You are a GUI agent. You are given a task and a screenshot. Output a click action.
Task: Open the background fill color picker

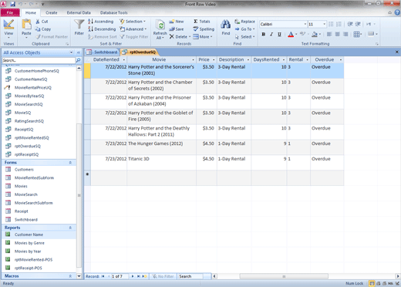coord(320,34)
